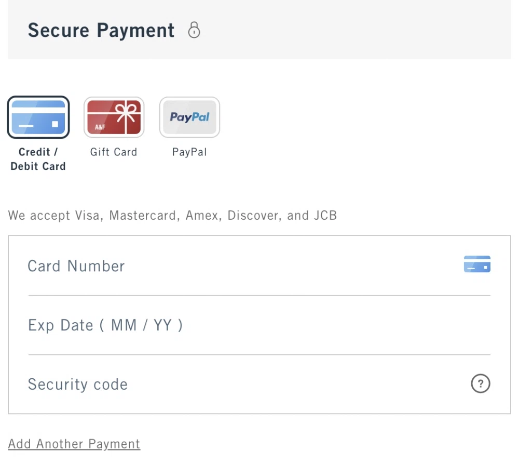Select the Credit / Debit Card payment icon
Image resolution: width=519 pixels, height=464 pixels.
click(x=38, y=117)
